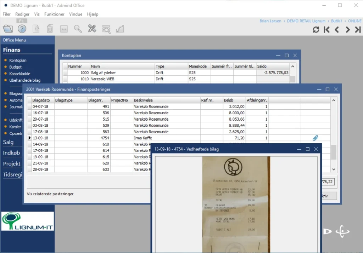Jump to first record arrow icon
This screenshot has height=253, width=363.
(326, 30)
